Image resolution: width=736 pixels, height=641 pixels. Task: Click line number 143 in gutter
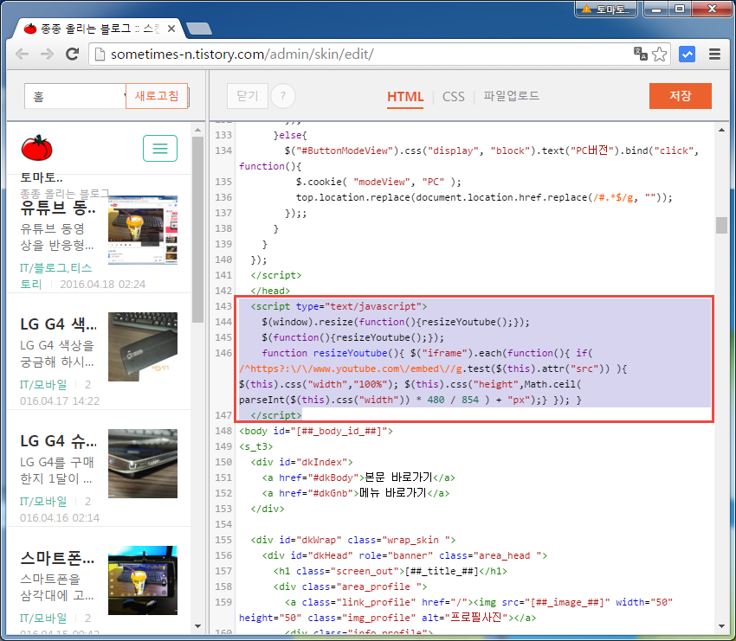click(x=223, y=306)
